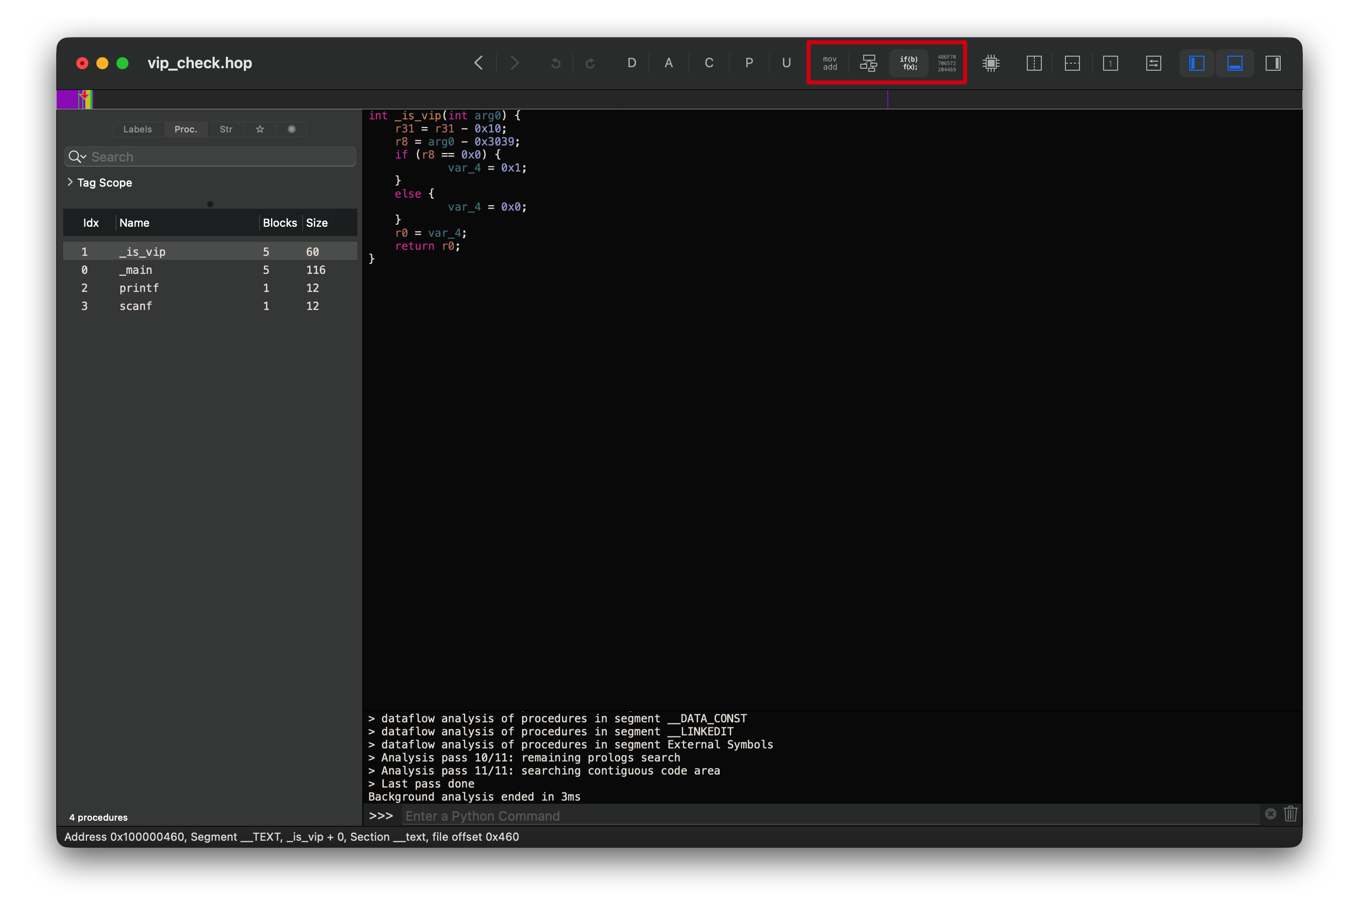This screenshot has width=1359, height=923.
Task: Navigate back with the left arrow
Action: [x=478, y=63]
